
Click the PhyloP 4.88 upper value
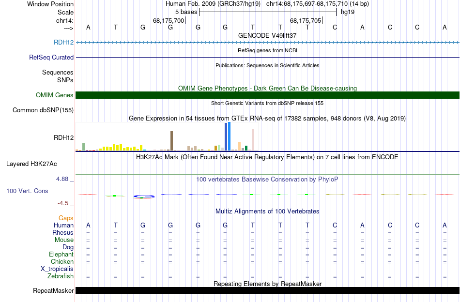tap(62, 179)
